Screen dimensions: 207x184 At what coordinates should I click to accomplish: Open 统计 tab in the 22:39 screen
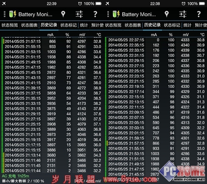coord(84,25)
